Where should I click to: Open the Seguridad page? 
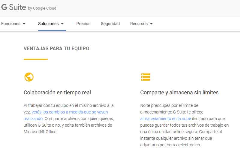pyautogui.click(x=110, y=24)
